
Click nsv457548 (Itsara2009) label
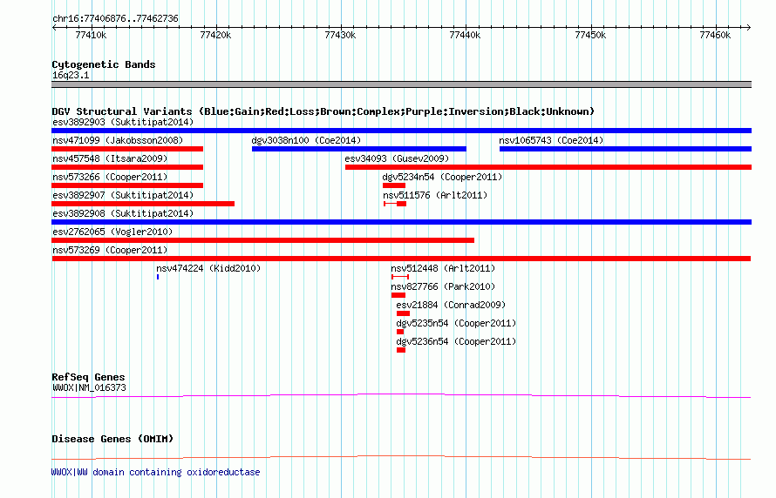110,158
